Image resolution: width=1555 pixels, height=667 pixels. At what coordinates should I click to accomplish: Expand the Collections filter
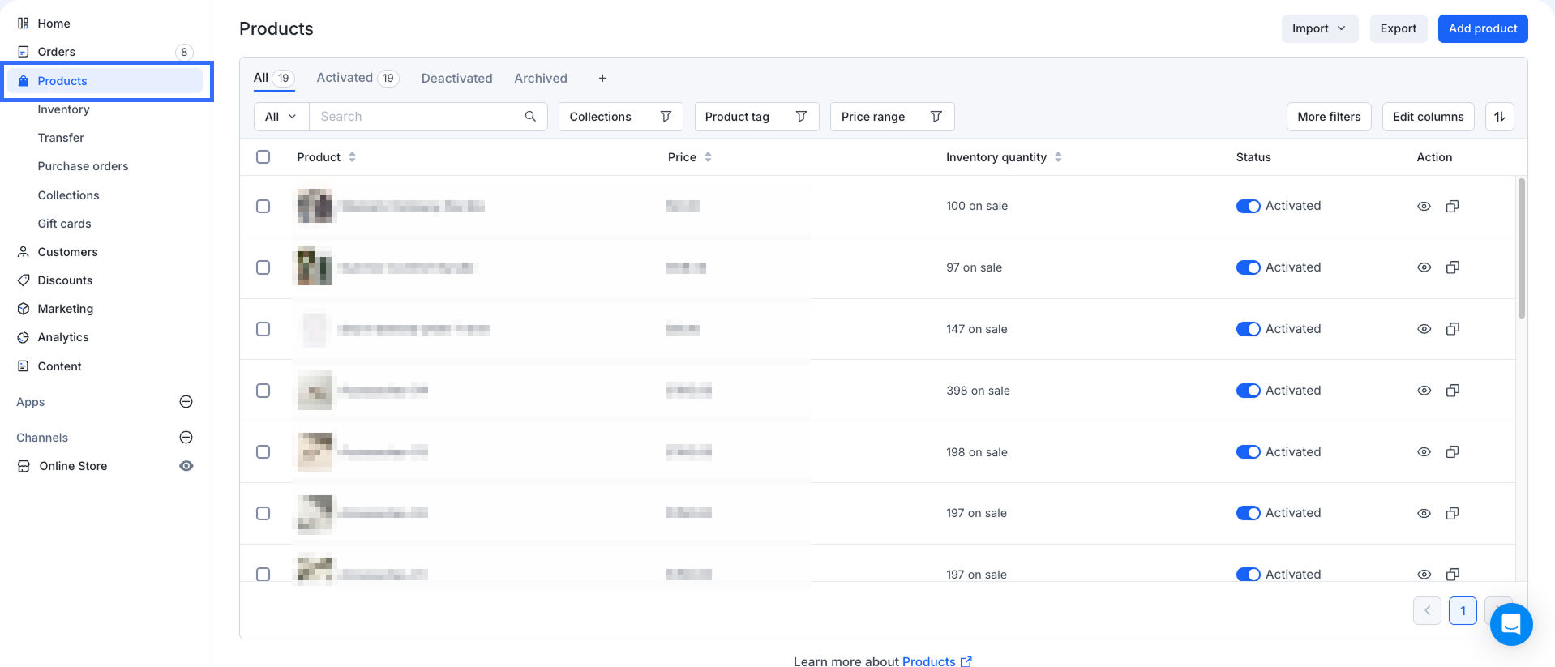click(620, 117)
